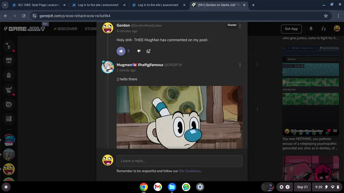Switch to second Log in to the site tab
Screen dimensions: 344x193
pos(158,5)
